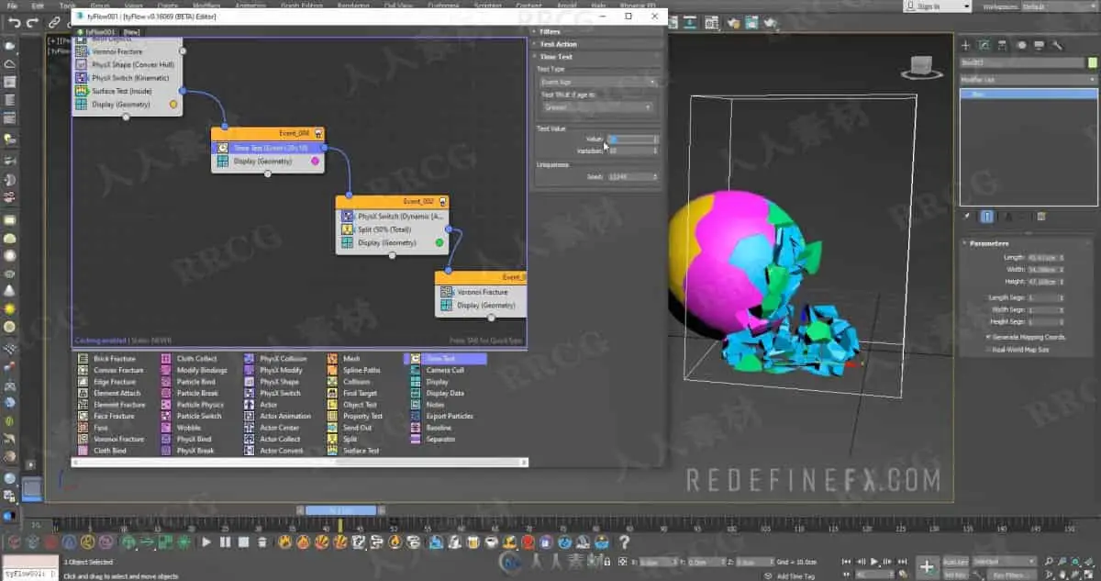
Task: Open the Edit menu
Action: (x=38, y=6)
